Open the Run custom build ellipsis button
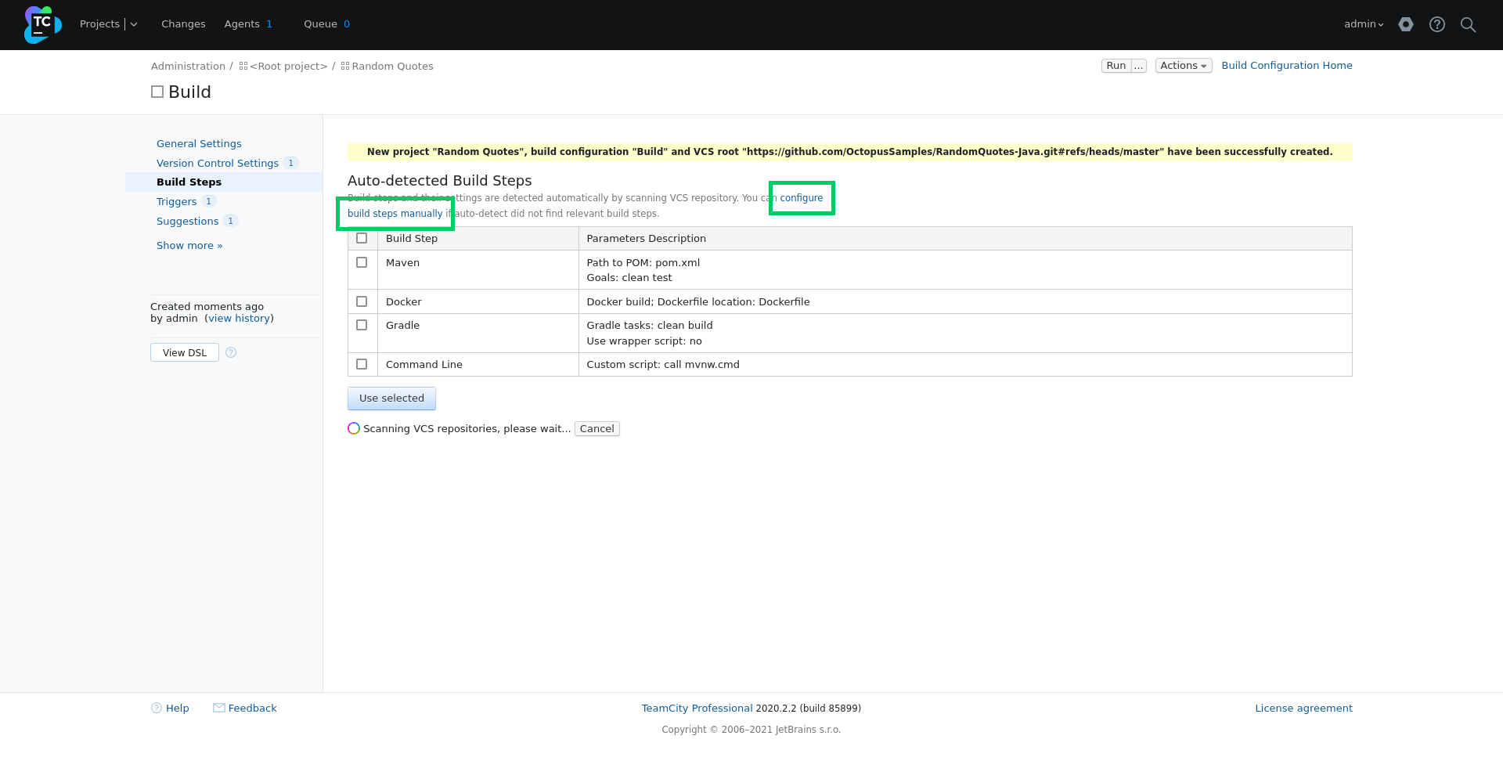This screenshot has width=1503, height=779. (x=1139, y=66)
